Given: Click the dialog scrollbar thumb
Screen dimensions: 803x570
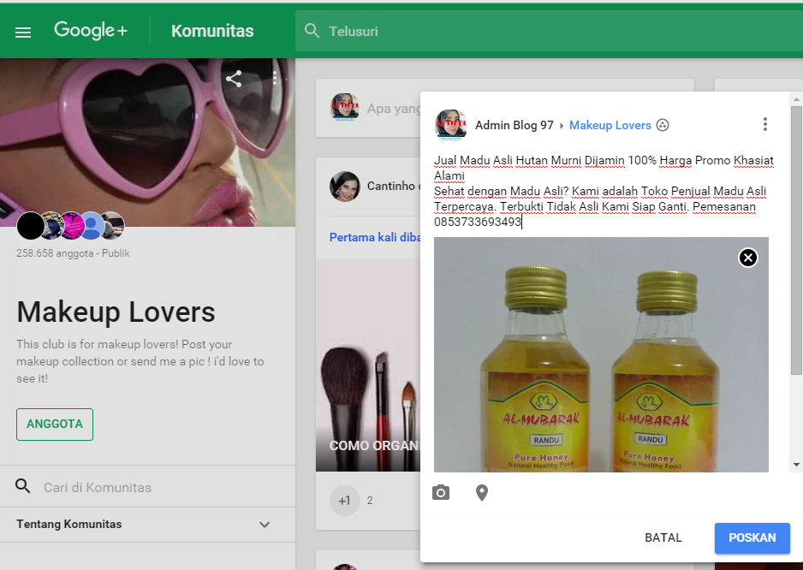Looking at the screenshot, I should tap(796, 240).
